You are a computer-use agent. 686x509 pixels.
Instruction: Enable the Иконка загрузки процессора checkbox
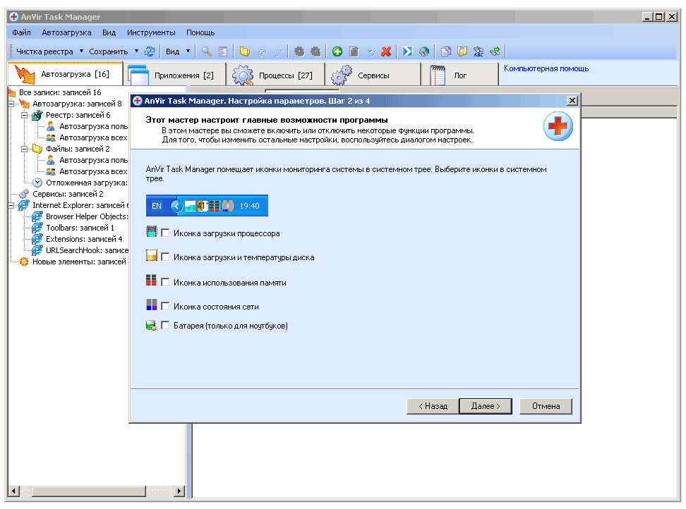165,233
